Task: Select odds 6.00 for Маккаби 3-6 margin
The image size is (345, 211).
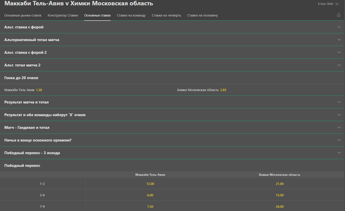Action: 150,195
